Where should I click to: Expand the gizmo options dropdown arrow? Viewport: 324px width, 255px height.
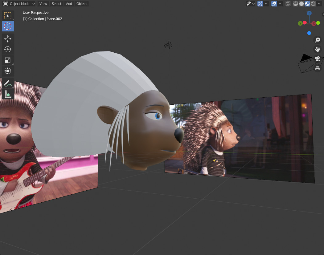coord(266,4)
